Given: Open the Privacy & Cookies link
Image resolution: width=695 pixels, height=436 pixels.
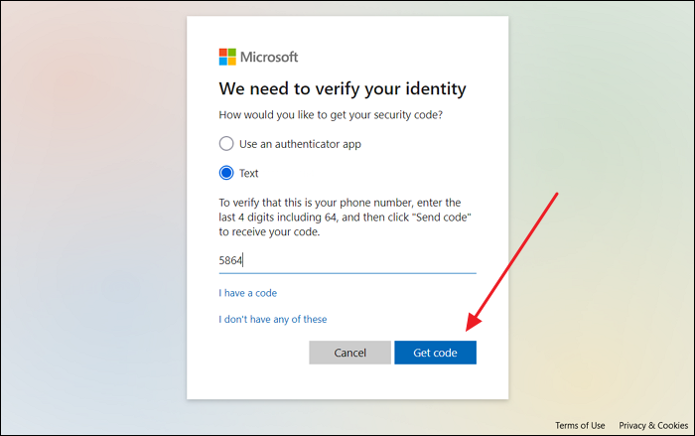Looking at the screenshot, I should pyautogui.click(x=652, y=425).
